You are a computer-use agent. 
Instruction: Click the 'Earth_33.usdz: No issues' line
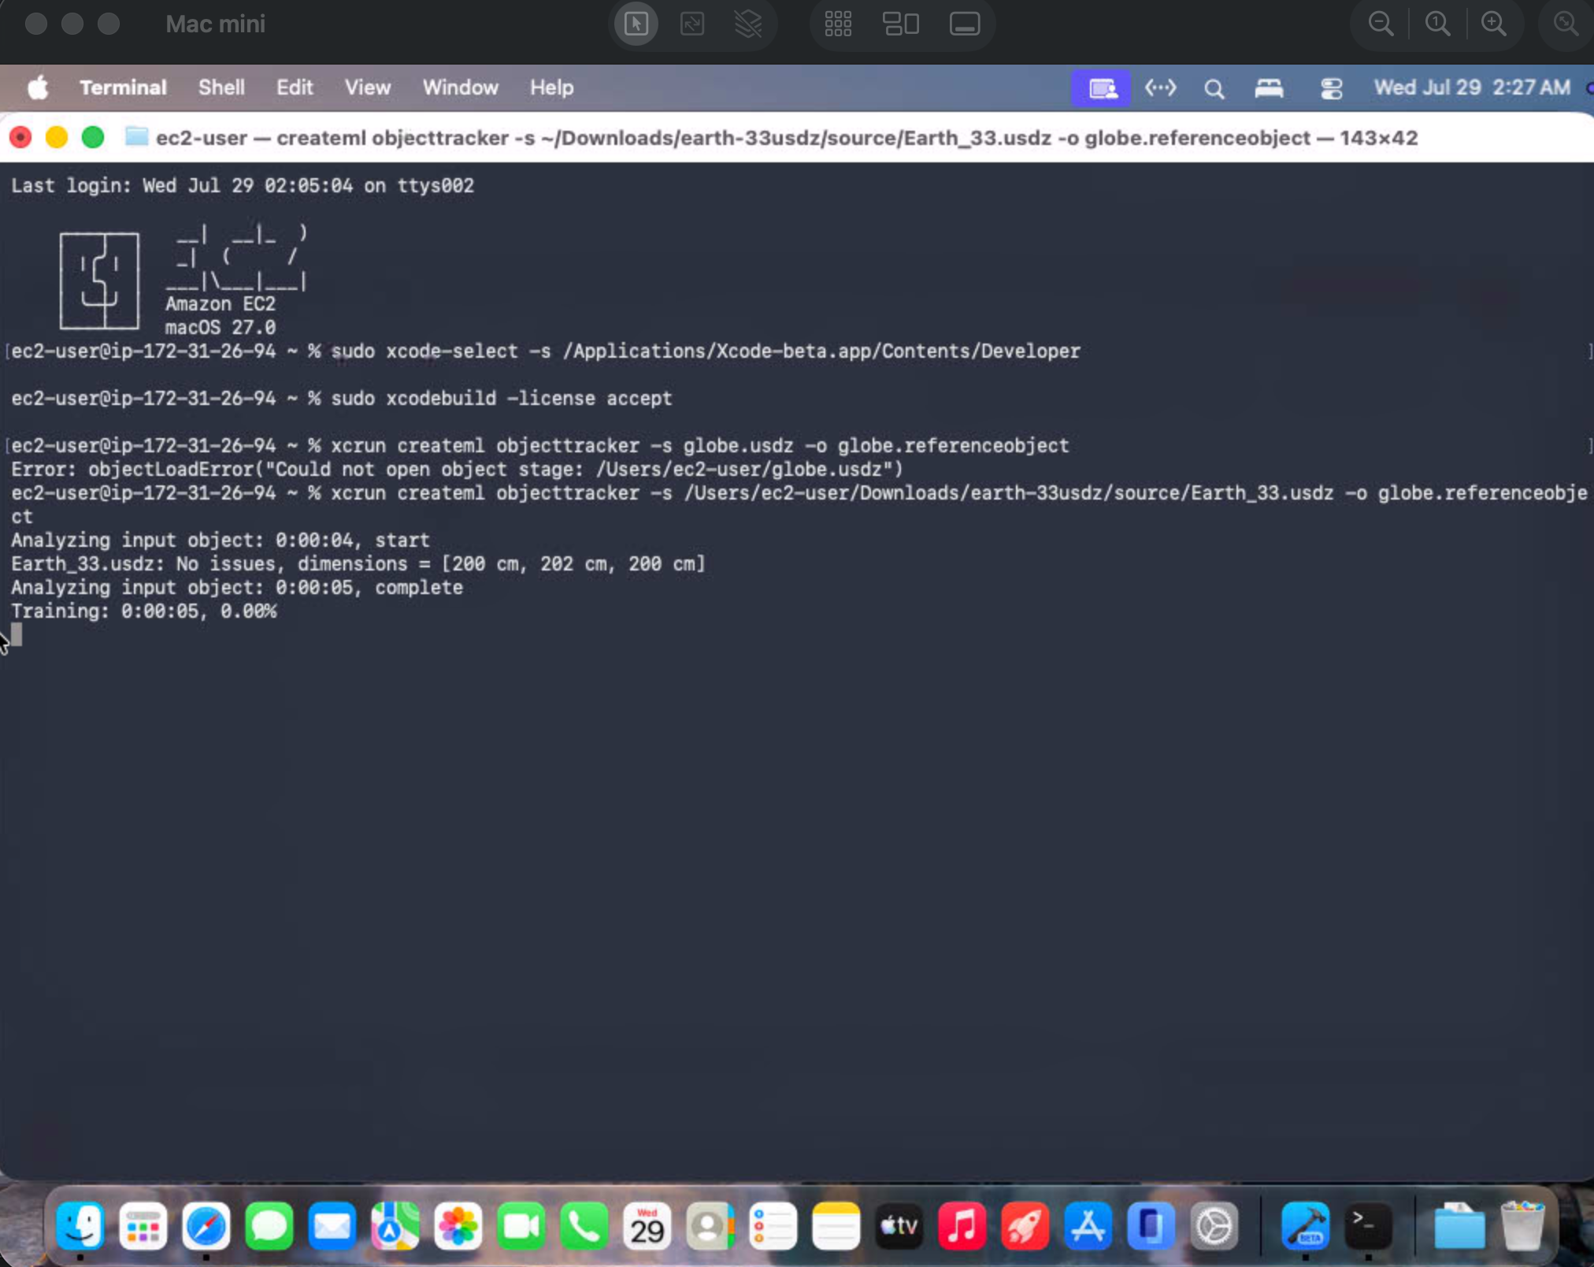coord(358,563)
